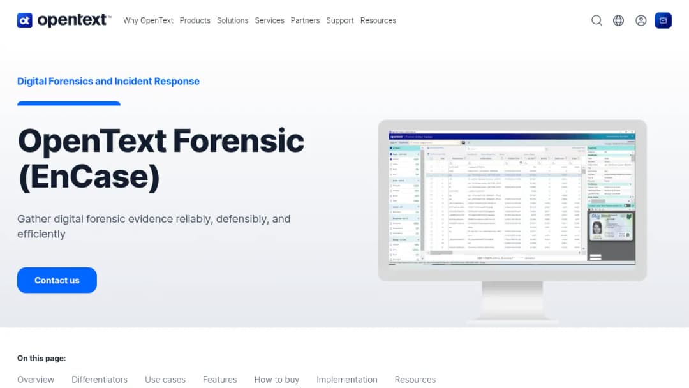Open the Products menu

[195, 20]
